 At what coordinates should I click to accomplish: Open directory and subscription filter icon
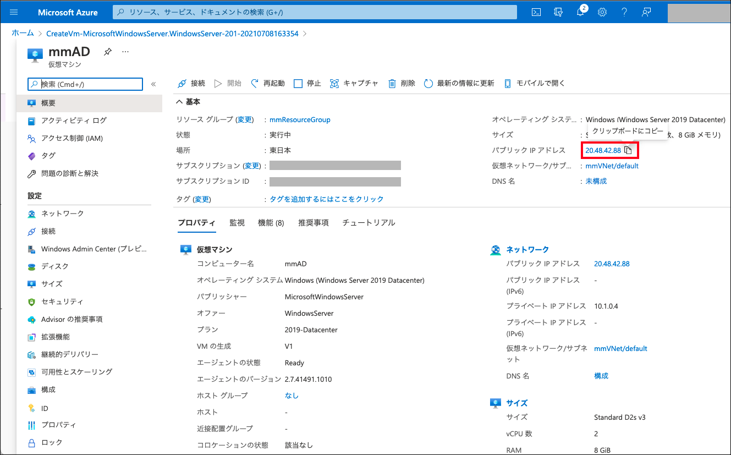click(558, 12)
